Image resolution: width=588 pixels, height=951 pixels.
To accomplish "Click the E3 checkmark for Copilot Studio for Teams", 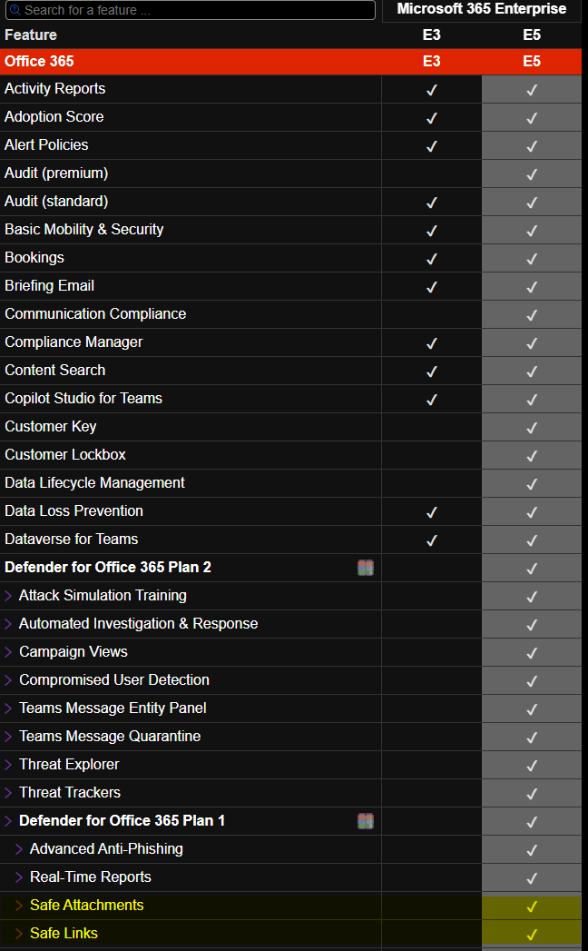I will tap(432, 399).
